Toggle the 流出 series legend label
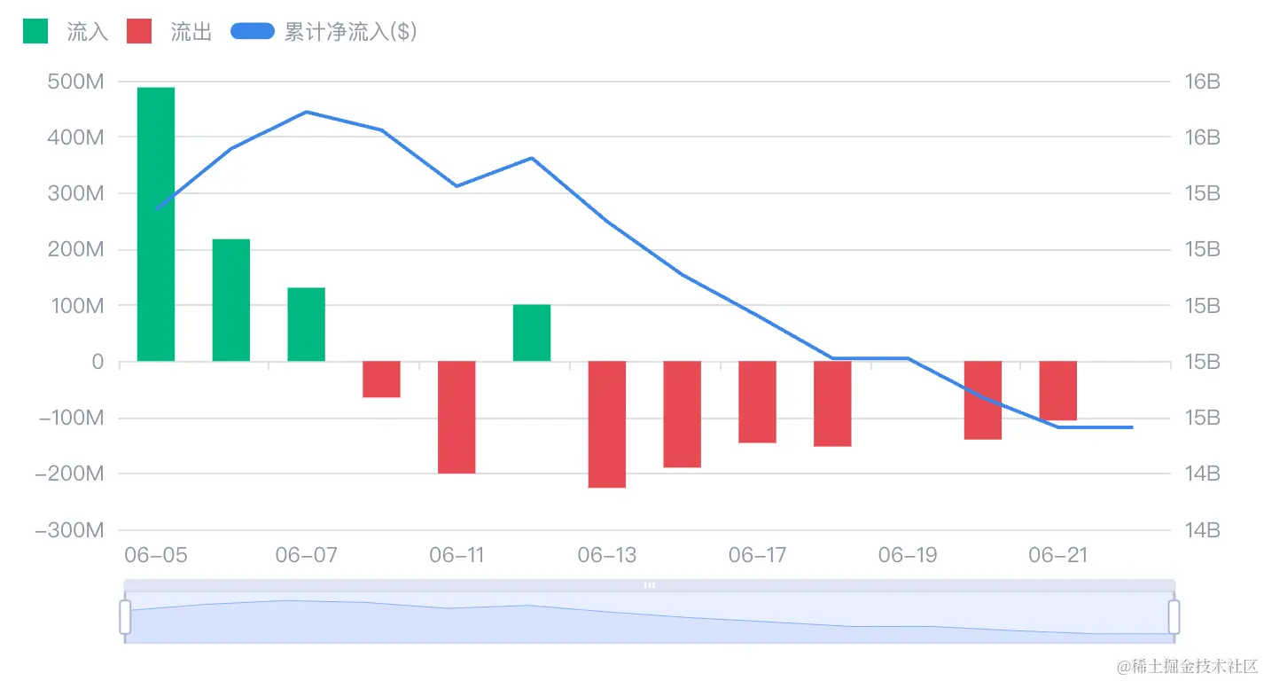 click(191, 33)
